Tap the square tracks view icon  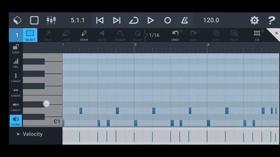(34, 20)
